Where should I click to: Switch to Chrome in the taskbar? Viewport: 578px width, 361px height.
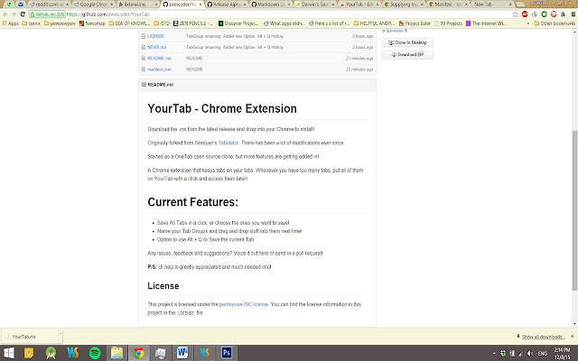pos(138,353)
